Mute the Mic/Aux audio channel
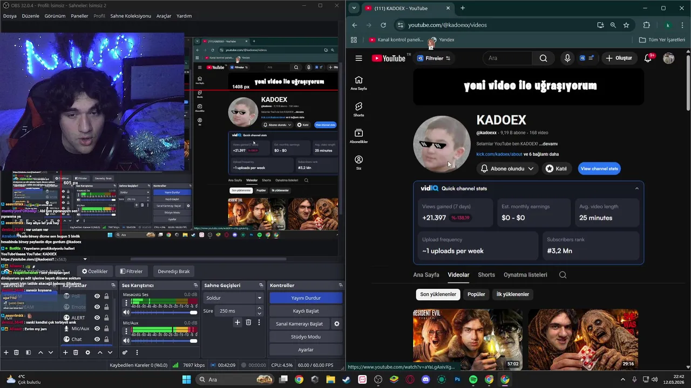The height and width of the screenshot is (388, 691). (x=126, y=341)
